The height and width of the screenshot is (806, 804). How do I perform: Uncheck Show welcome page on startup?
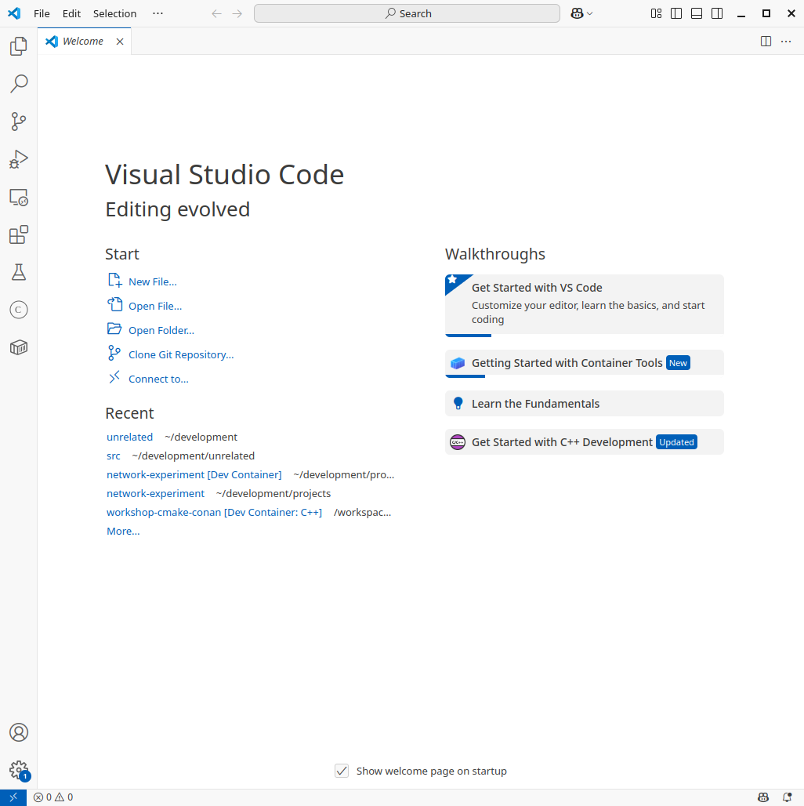click(342, 771)
